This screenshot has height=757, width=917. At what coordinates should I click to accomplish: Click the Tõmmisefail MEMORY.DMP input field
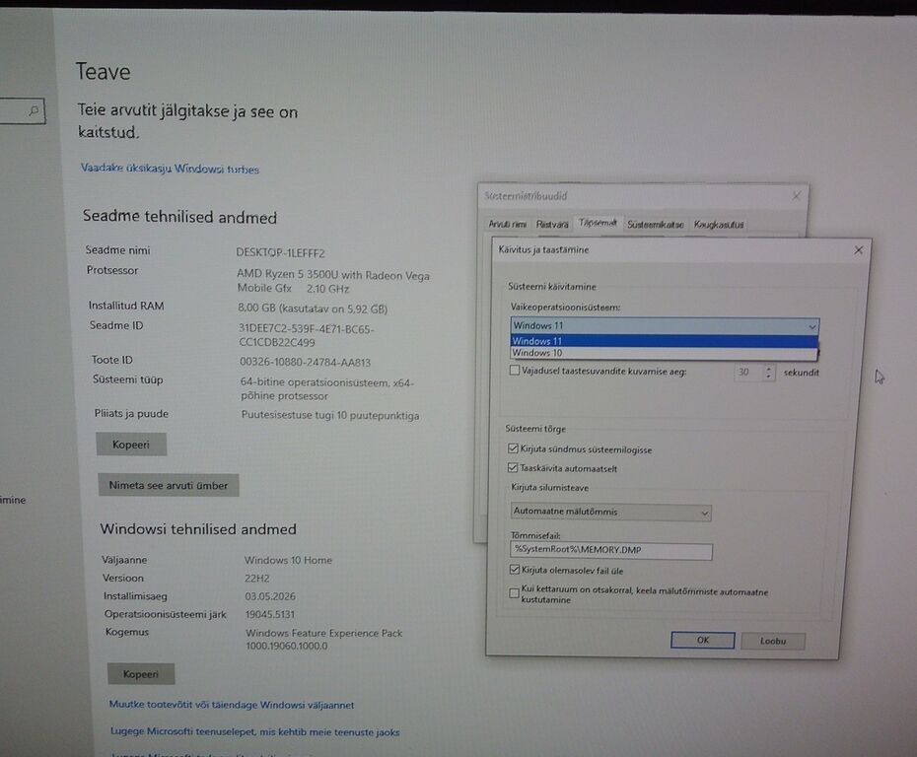click(611, 550)
